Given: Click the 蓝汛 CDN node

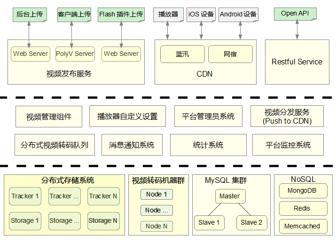Looking at the screenshot, I should point(182,54).
